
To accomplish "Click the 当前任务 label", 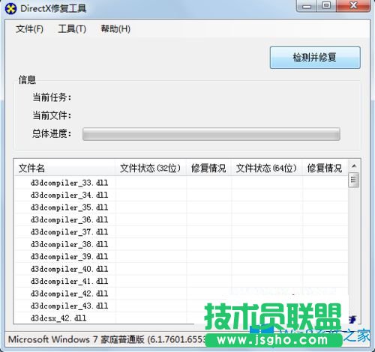I will 52,97.
